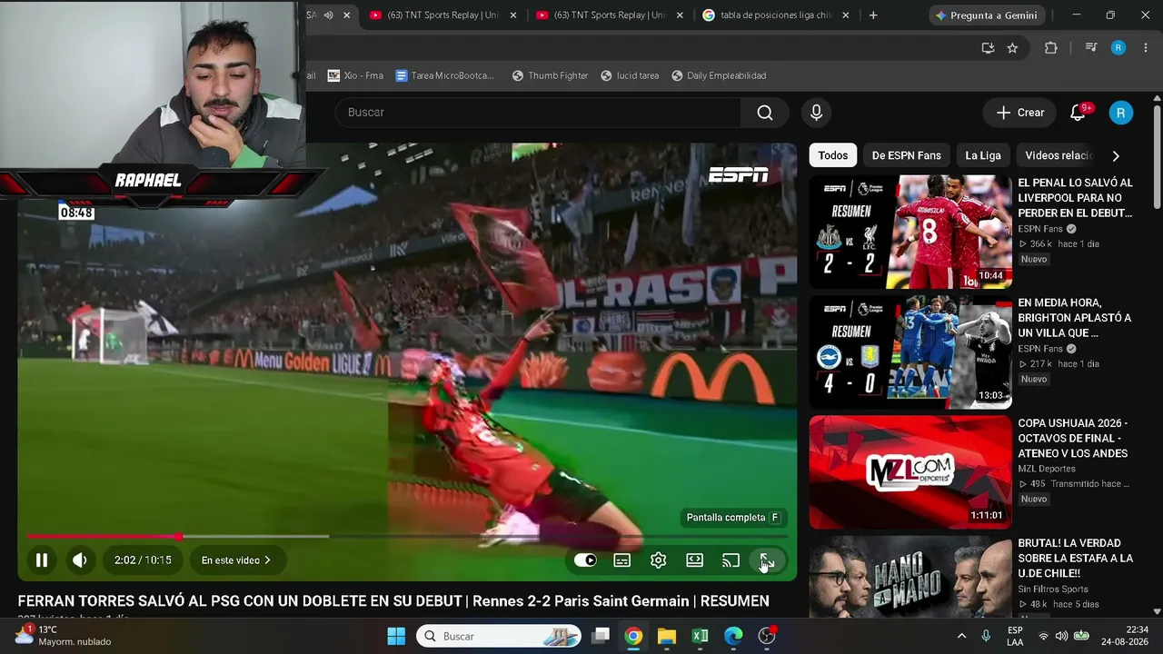This screenshot has height=654, width=1163.
Task: Focus the YouTube 'Buscar' search field
Action: point(538,113)
